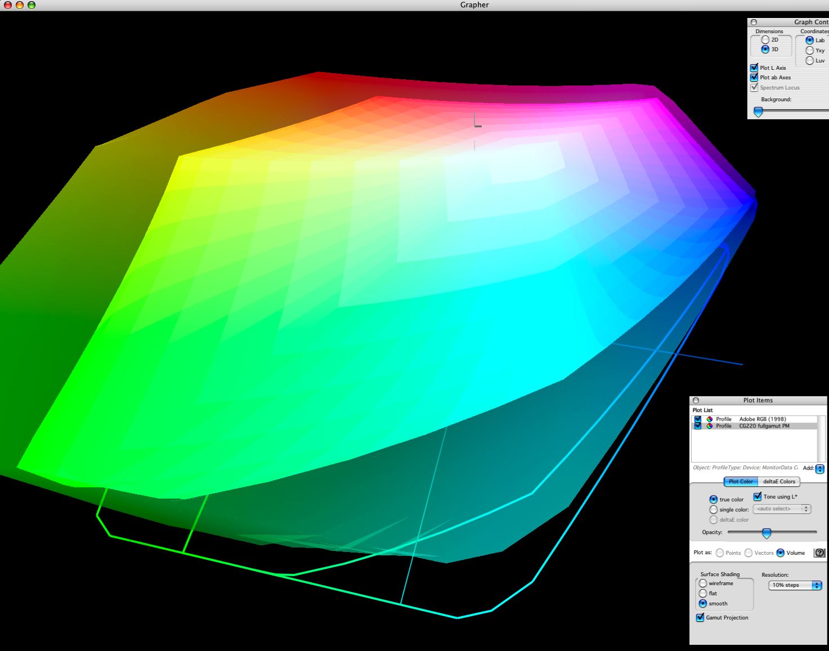Click the Opacity slider handle
The height and width of the screenshot is (651, 829).
(x=766, y=532)
